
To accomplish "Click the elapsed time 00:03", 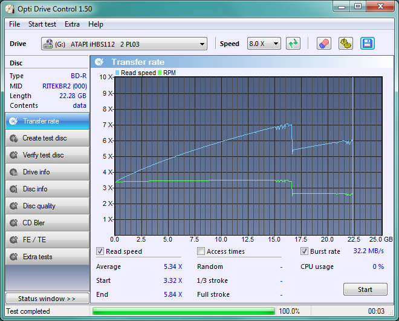I will point(376,311).
